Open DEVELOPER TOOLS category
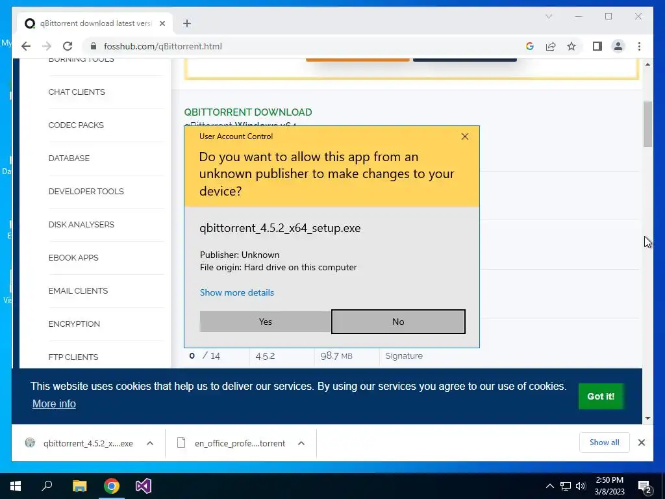The height and width of the screenshot is (499, 665). (x=86, y=192)
